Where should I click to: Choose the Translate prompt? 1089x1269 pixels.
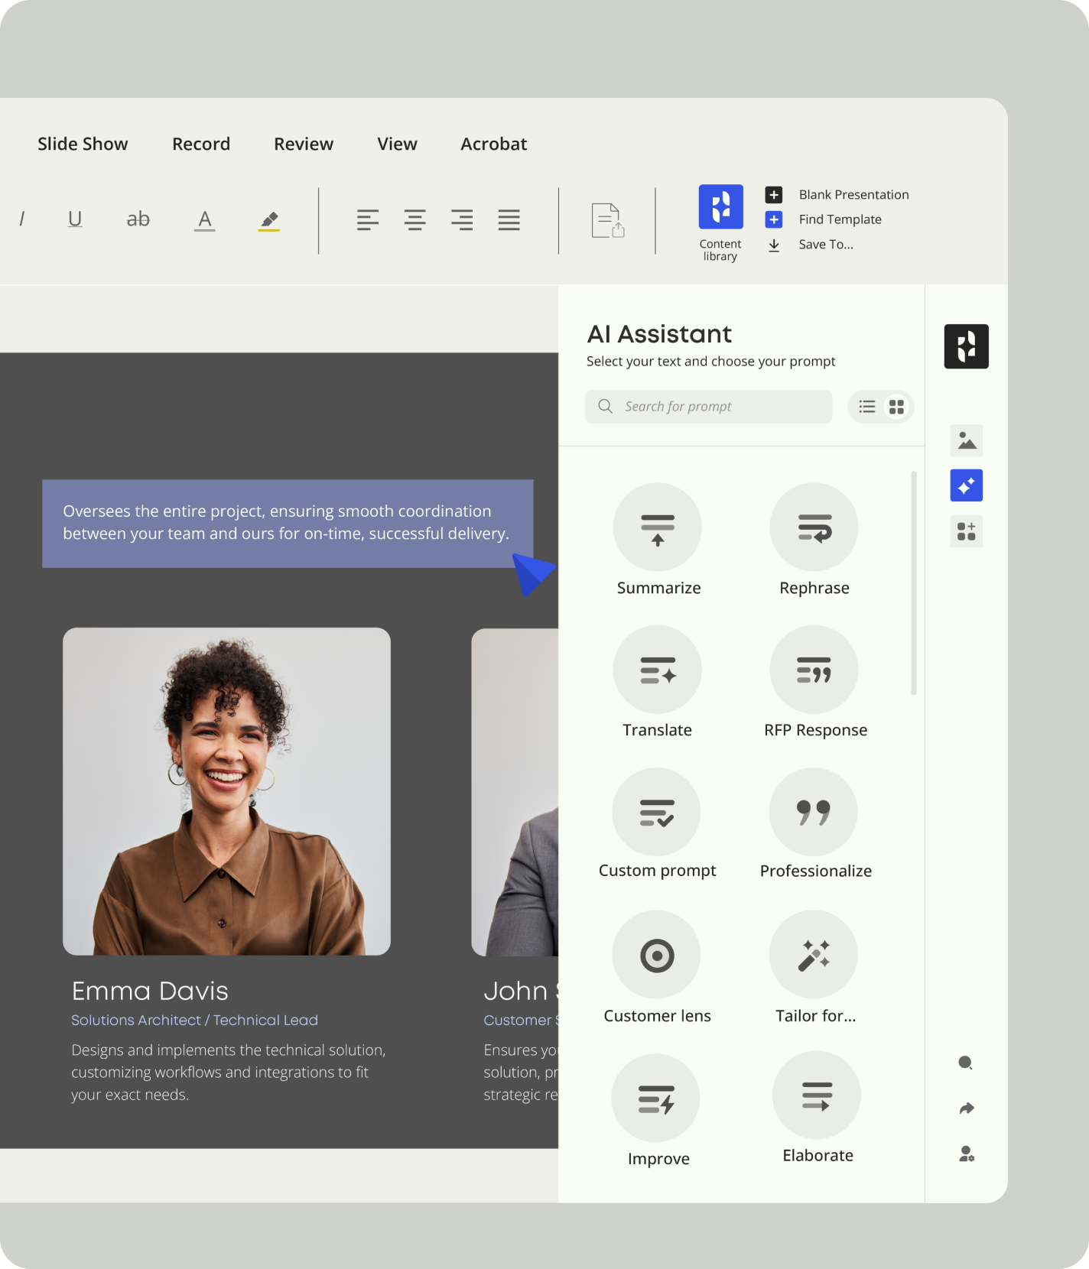pyautogui.click(x=658, y=670)
